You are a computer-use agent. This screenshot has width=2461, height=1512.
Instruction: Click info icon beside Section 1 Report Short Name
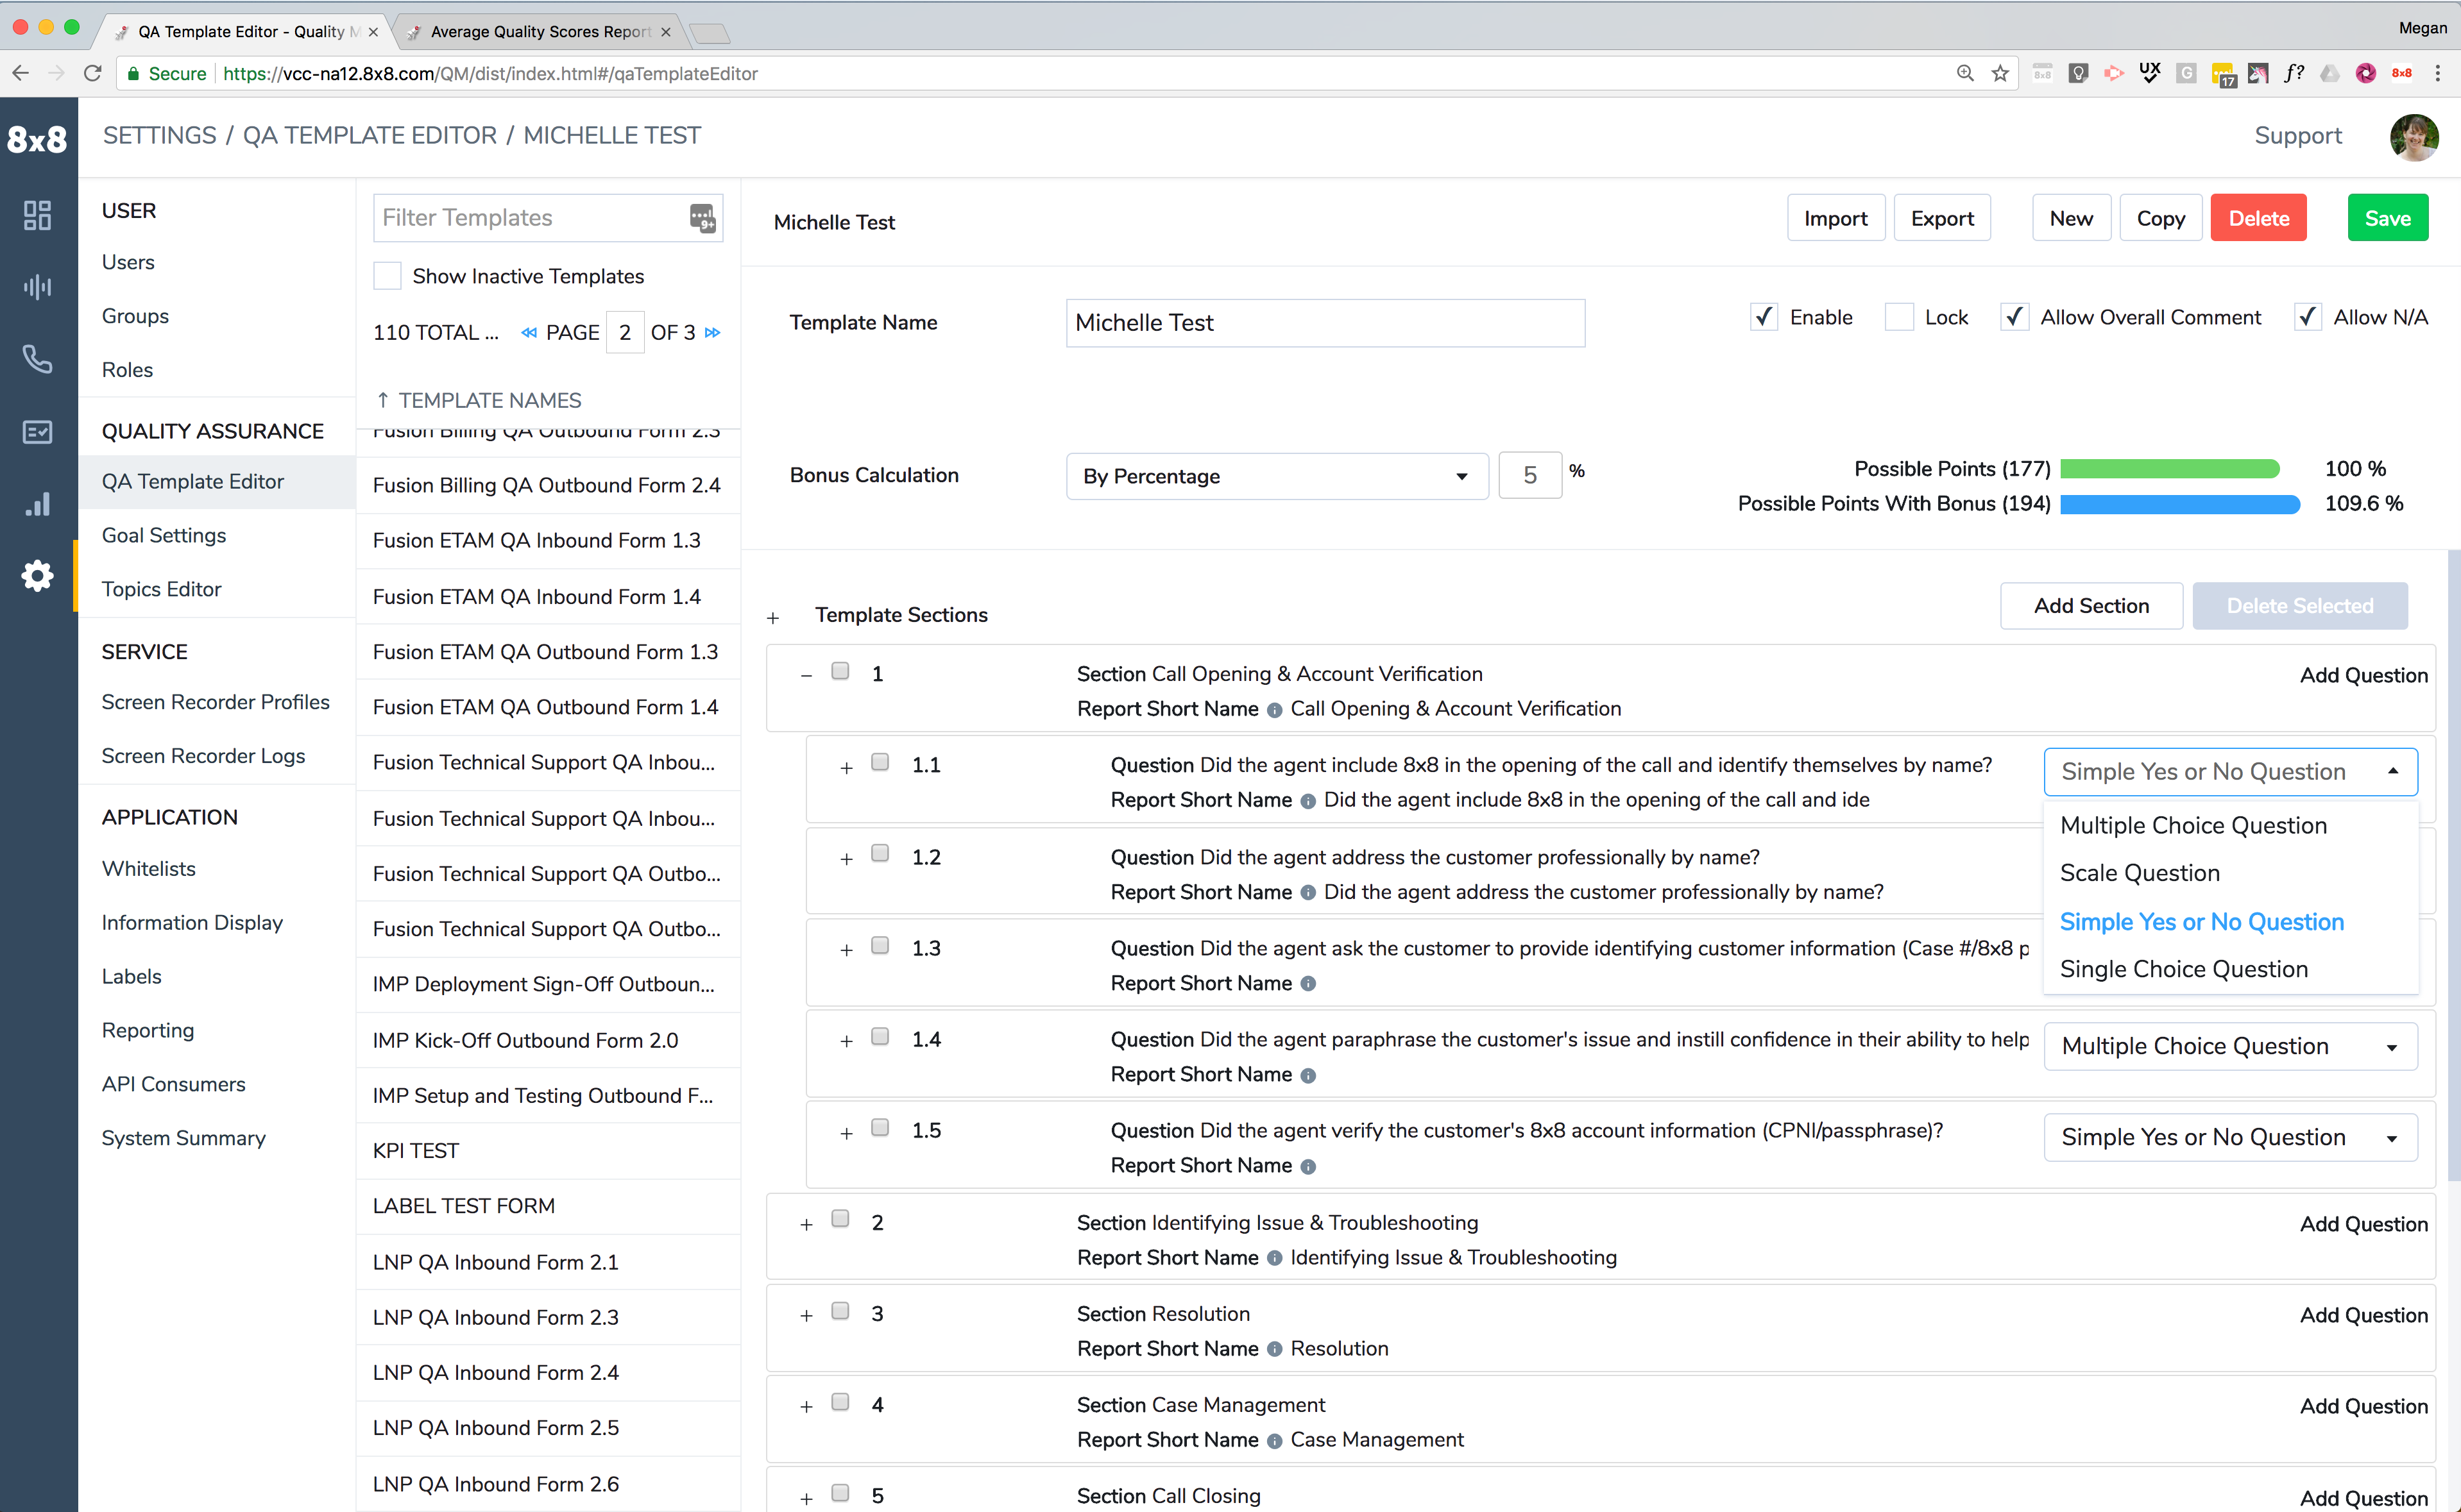click(1273, 710)
